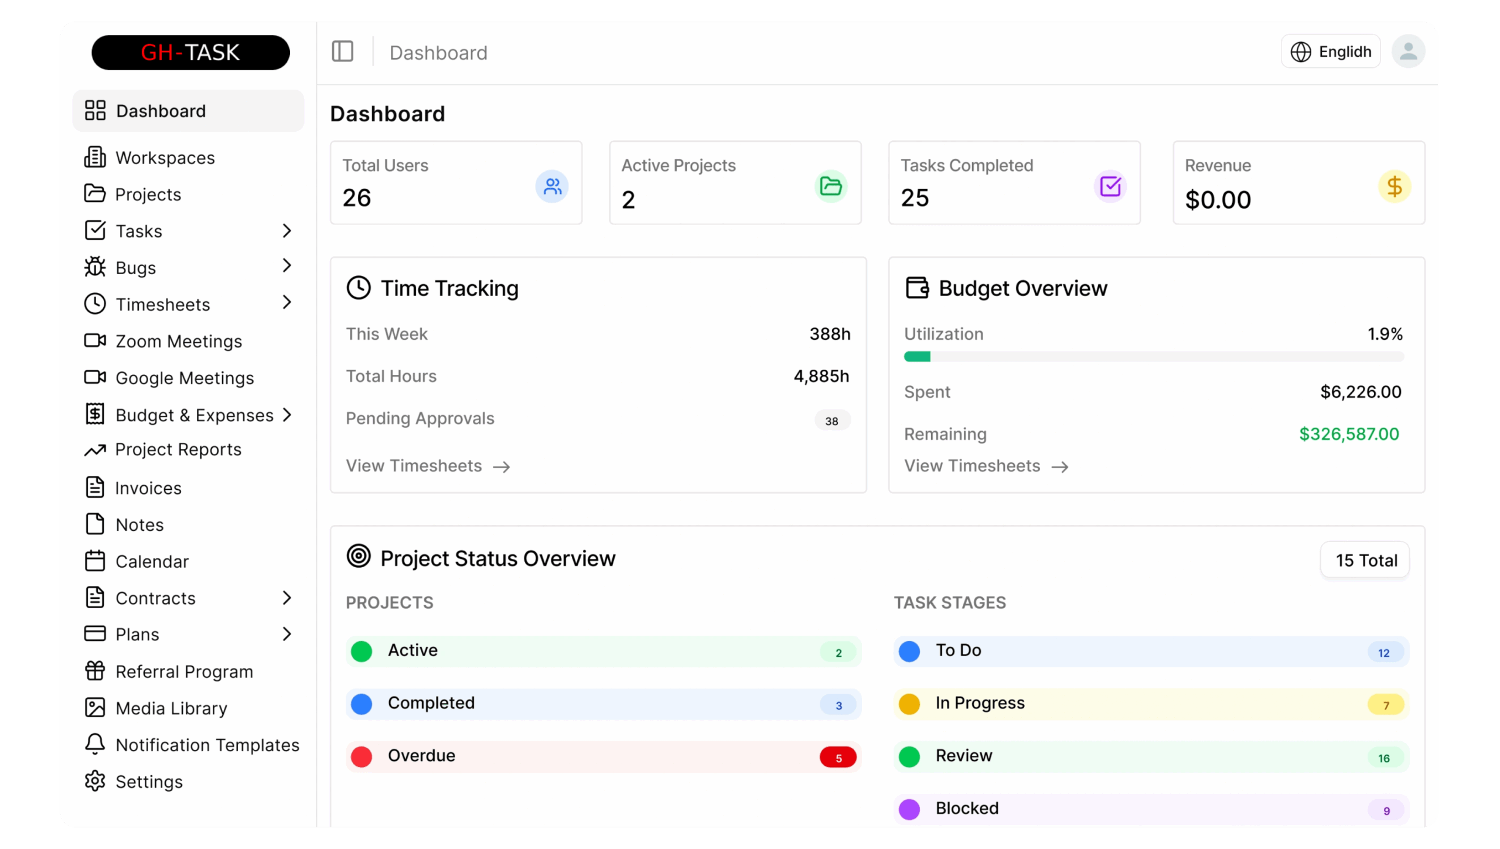The height and width of the screenshot is (849, 1500).
Task: Click the Budget Overview wallet icon
Action: pos(917,288)
